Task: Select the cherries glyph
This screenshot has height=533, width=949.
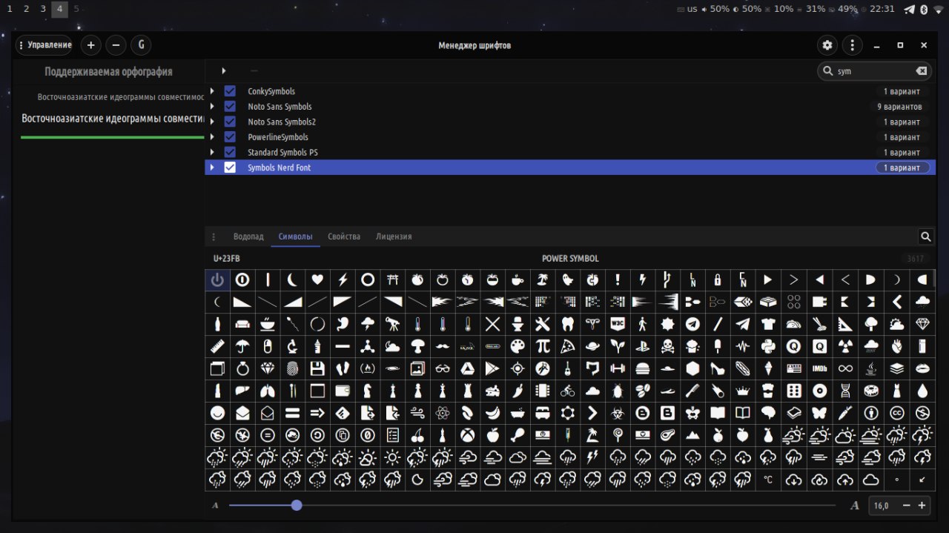Action: (417, 435)
